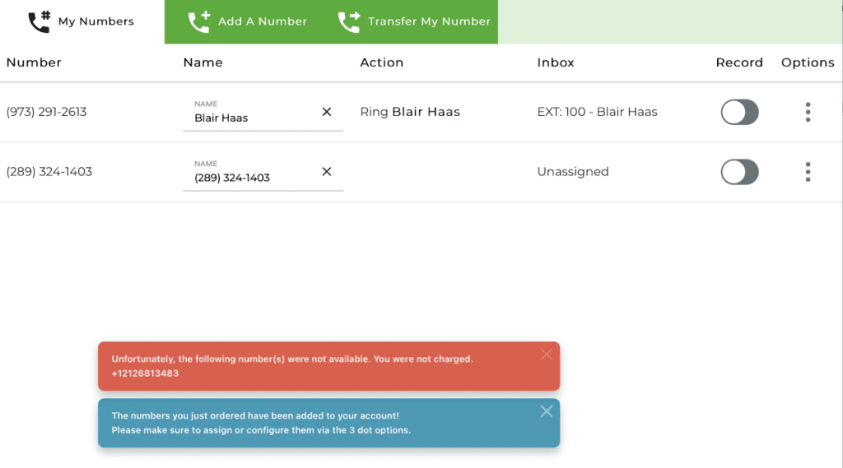Switch to the Add A Number tab
843x468 pixels.
tap(247, 21)
